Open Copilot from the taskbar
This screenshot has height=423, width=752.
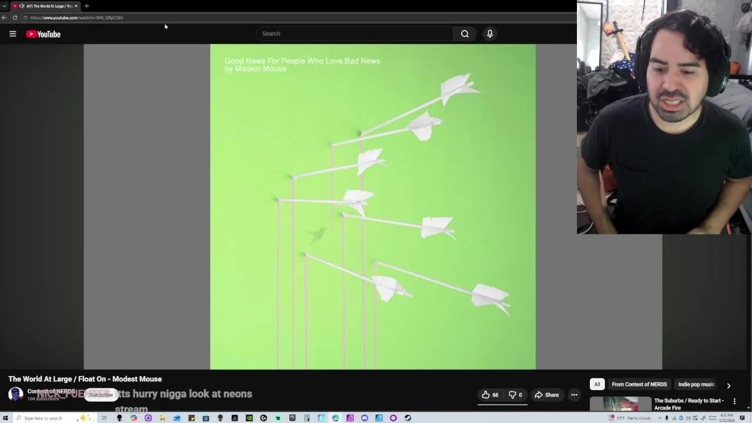134,418
